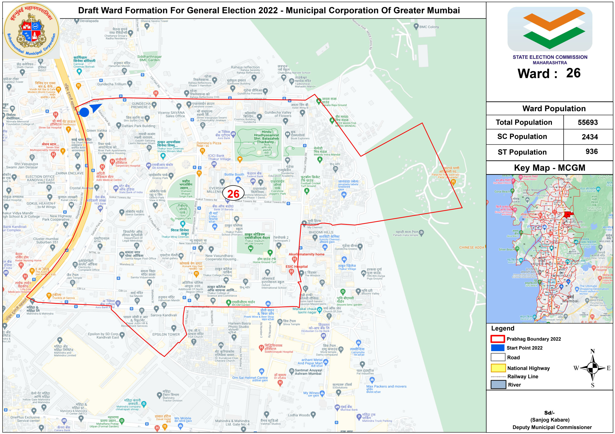Click the Thakur Stadium MCGM Ground green pin
Image resolution: width=615 pixels, height=434 pixels.
[x=251, y=248]
